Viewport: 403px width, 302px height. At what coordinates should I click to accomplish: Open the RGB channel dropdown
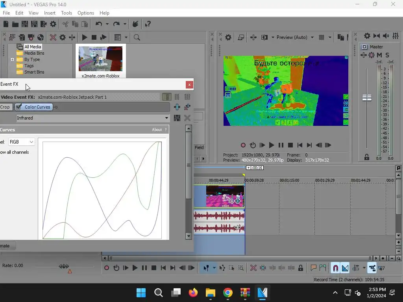coord(21,142)
